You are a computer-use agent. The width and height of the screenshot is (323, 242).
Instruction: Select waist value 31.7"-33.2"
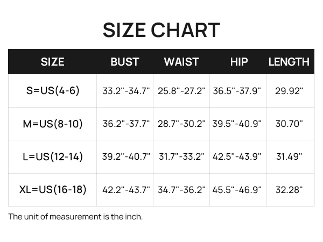pyautogui.click(x=181, y=156)
